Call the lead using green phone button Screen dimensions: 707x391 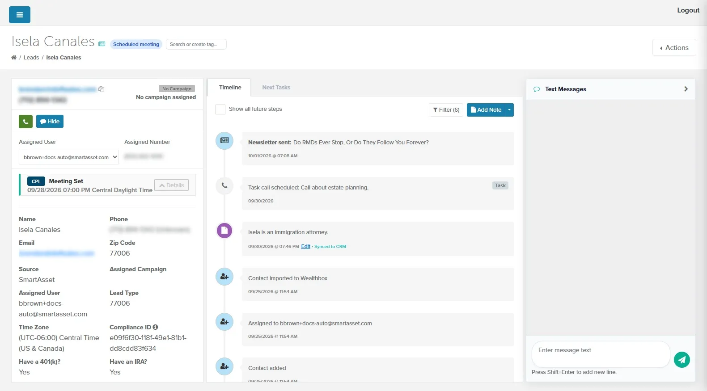coord(25,122)
